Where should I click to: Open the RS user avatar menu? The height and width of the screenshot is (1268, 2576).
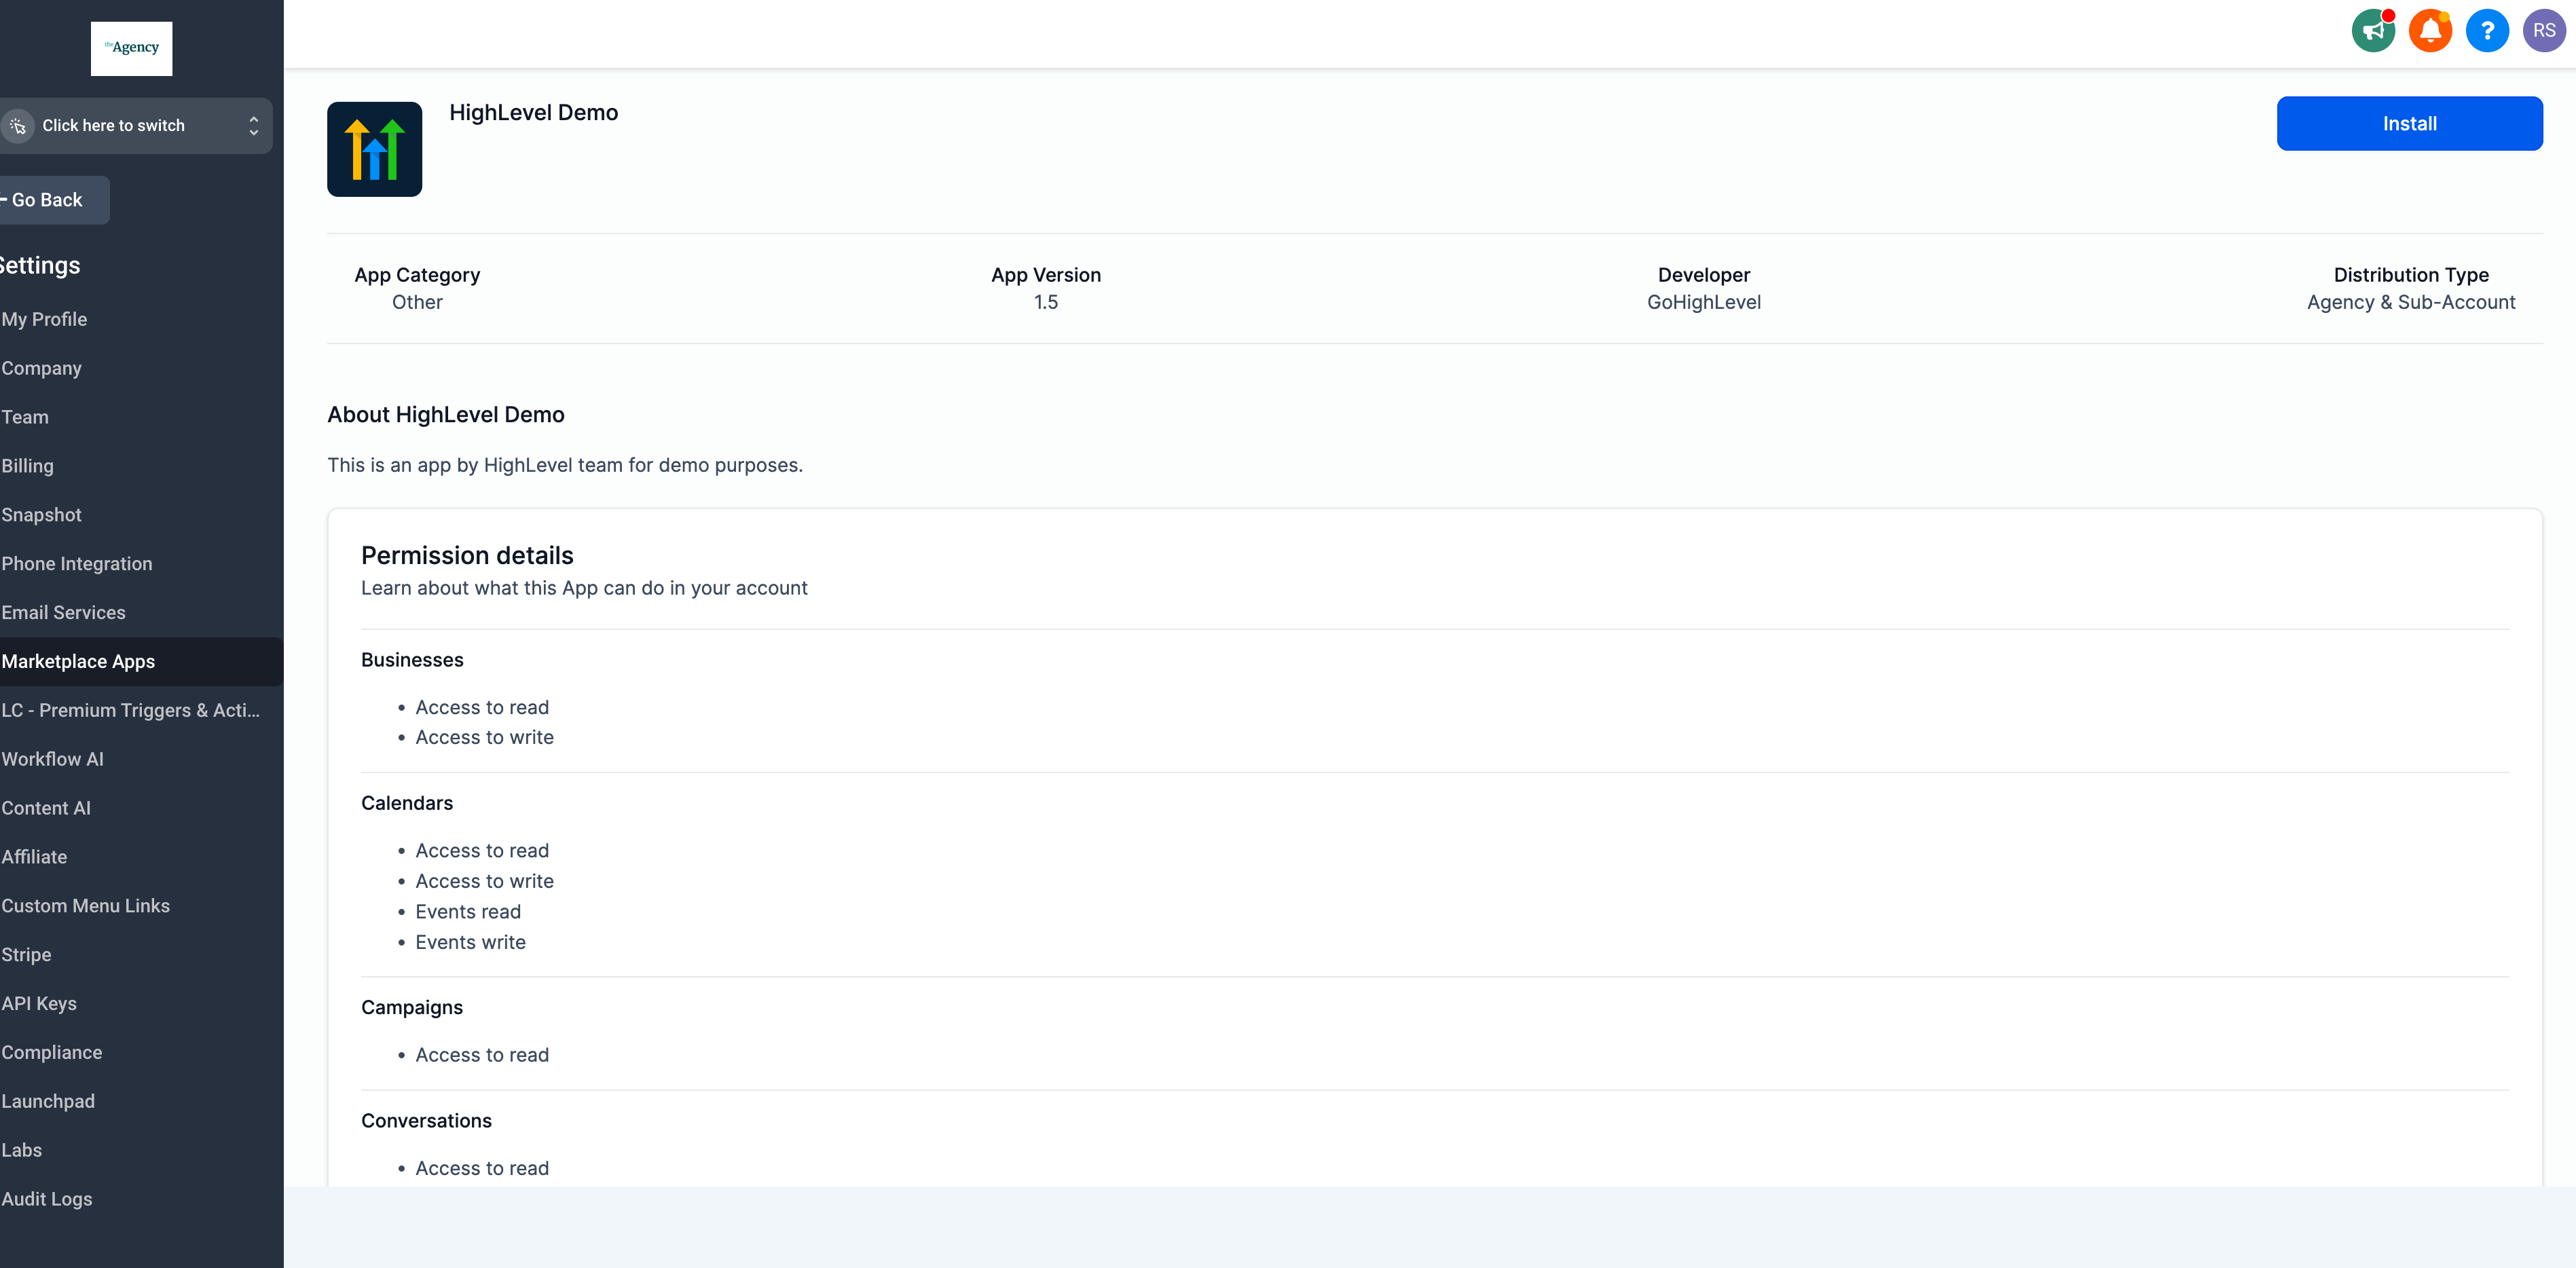pyautogui.click(x=2544, y=31)
